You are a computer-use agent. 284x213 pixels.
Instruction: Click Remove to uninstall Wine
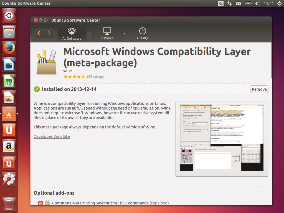tap(259, 89)
